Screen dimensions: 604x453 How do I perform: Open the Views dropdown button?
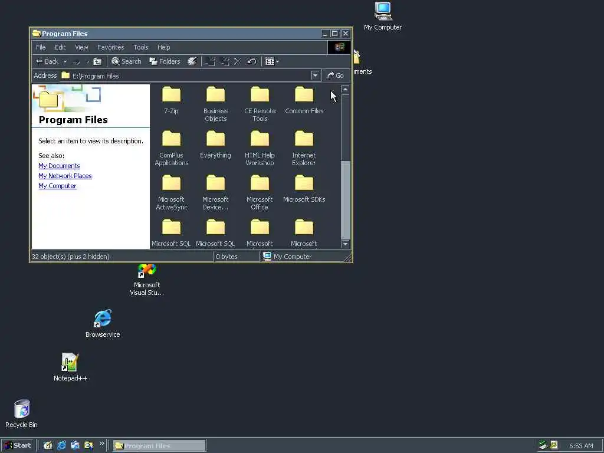272,61
